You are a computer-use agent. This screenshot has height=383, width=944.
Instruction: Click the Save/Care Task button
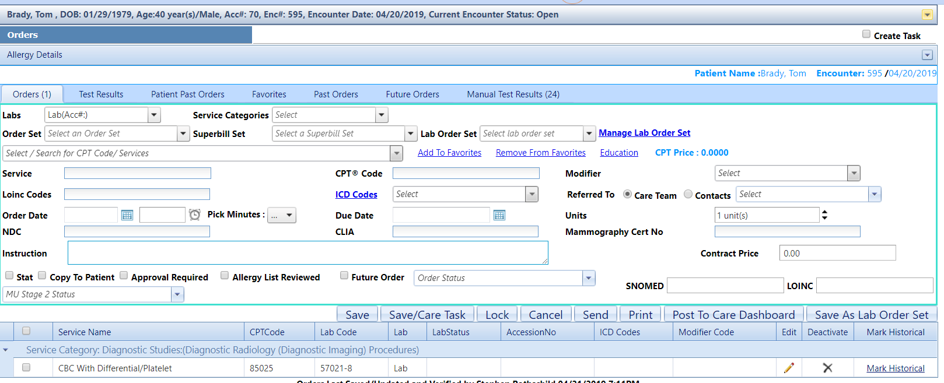tap(427, 315)
